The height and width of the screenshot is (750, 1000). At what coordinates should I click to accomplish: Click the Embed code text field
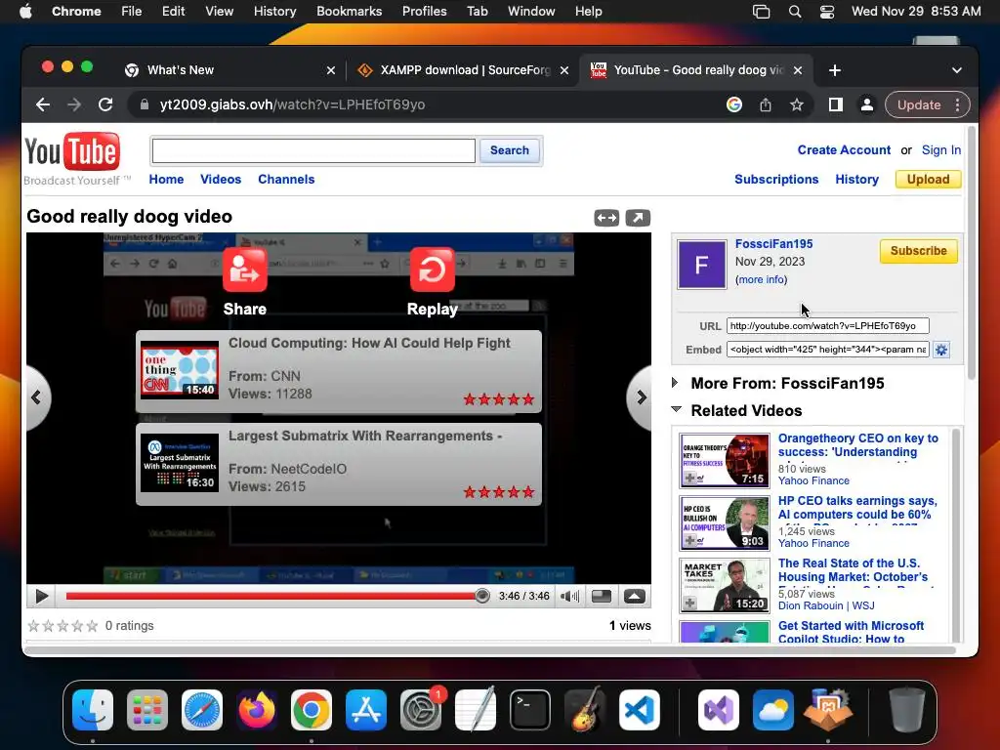(x=828, y=350)
